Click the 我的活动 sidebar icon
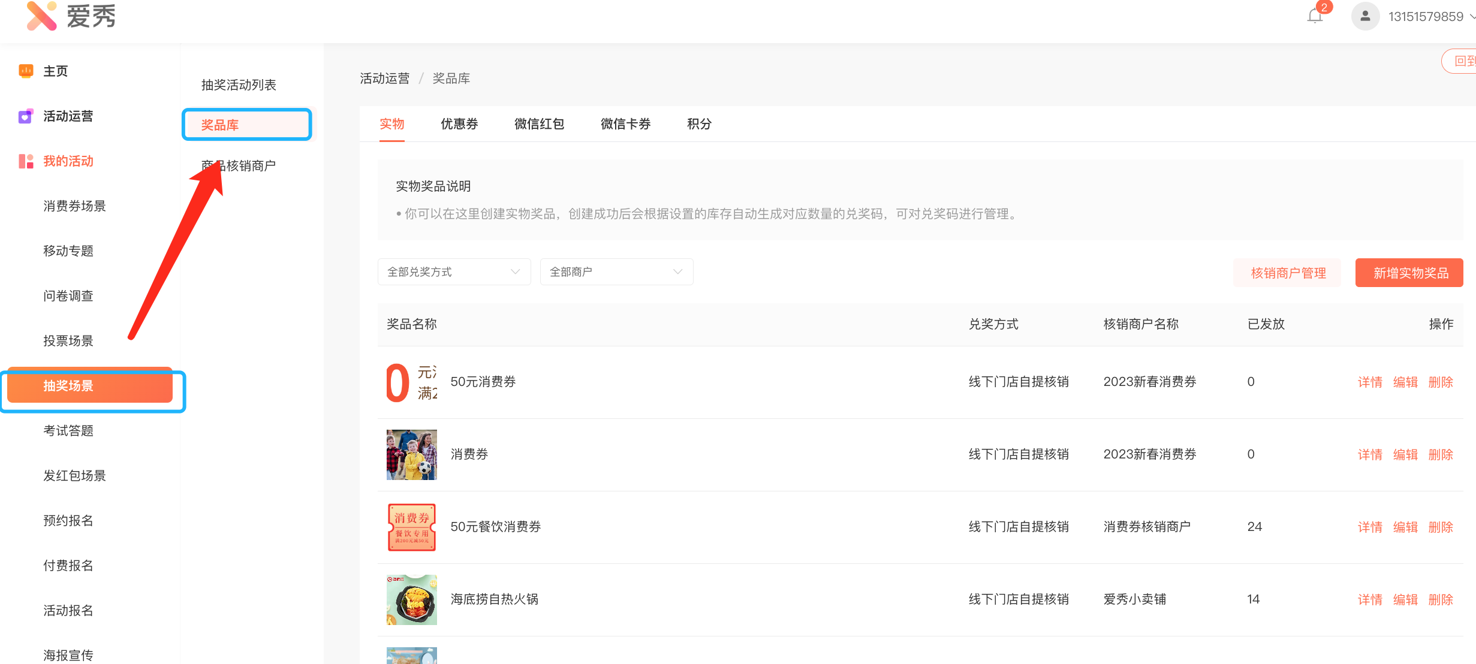This screenshot has width=1476, height=664. pos(26,161)
